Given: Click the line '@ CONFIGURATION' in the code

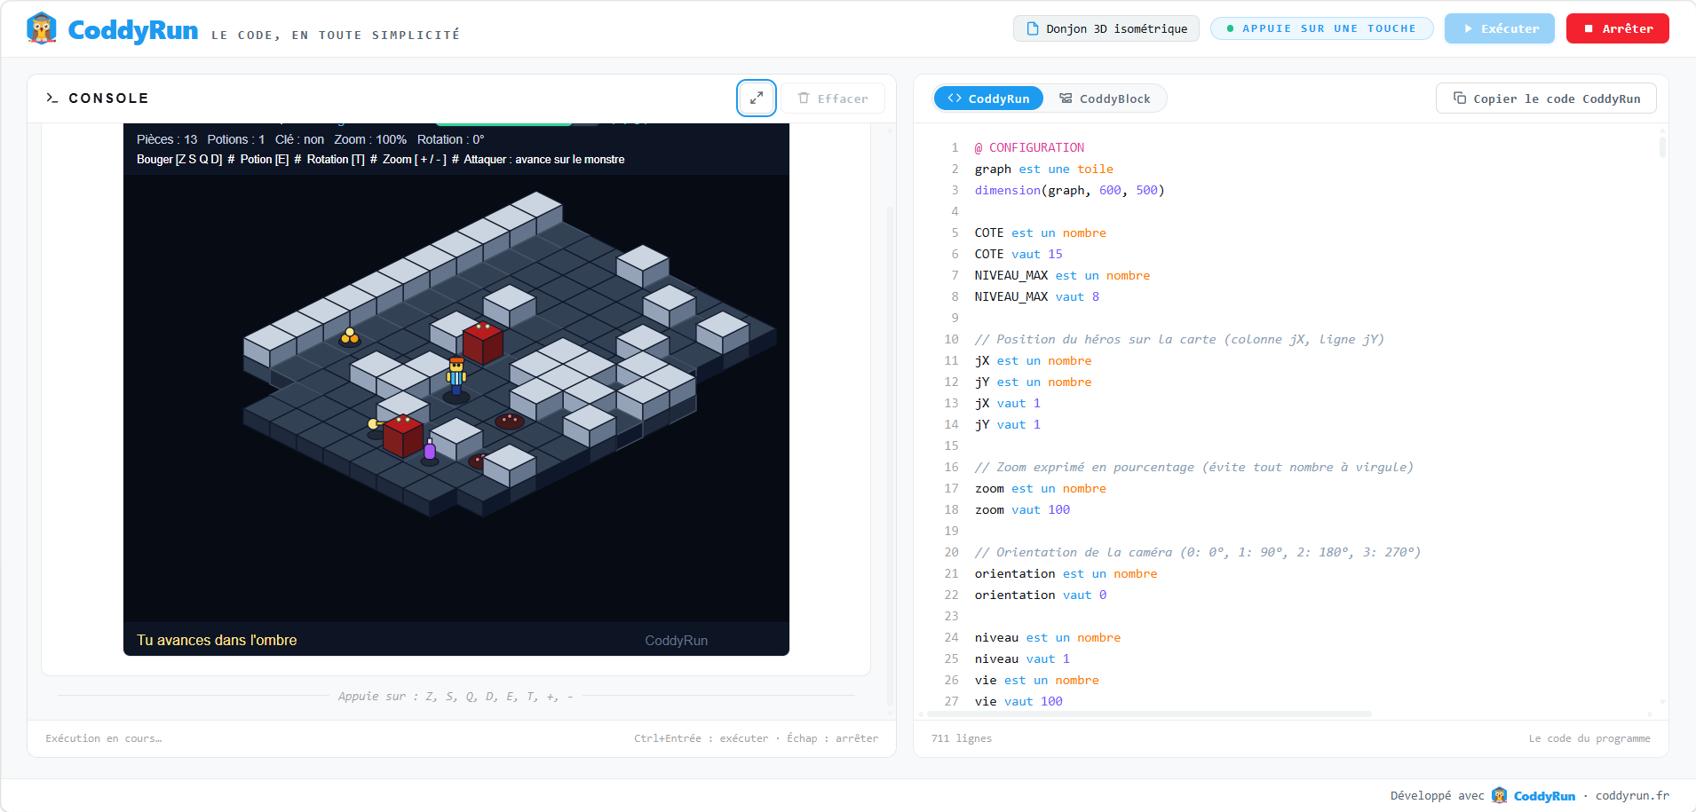Looking at the screenshot, I should (x=1029, y=147).
